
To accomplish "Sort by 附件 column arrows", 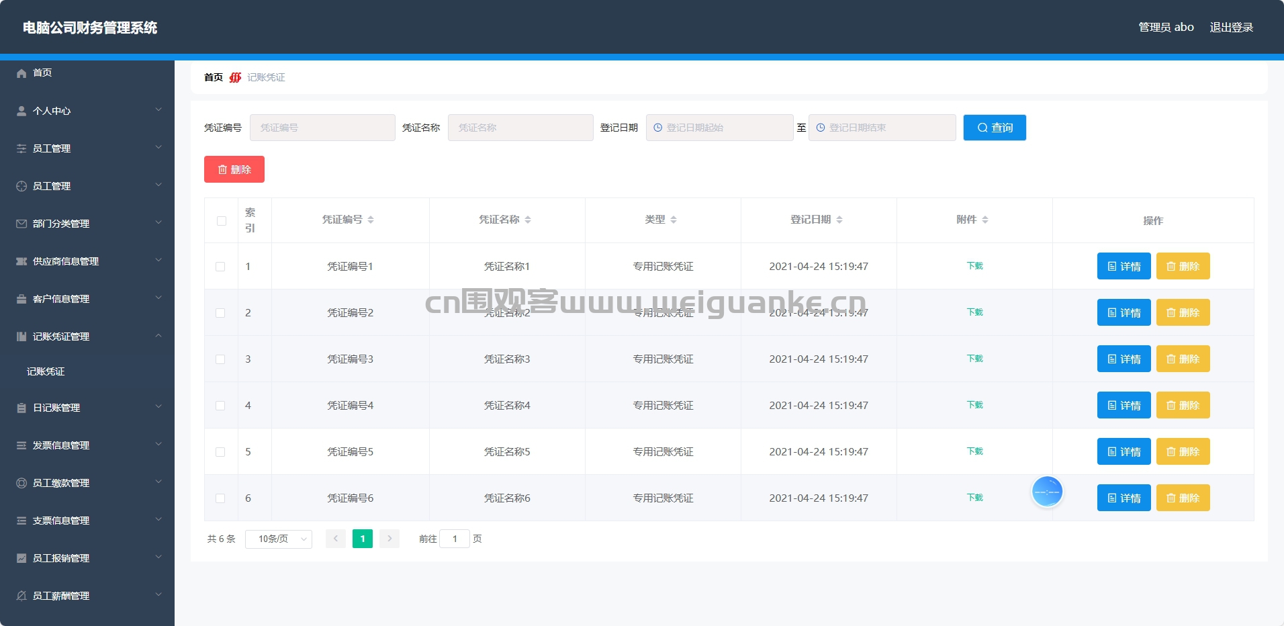I will pyautogui.click(x=985, y=220).
